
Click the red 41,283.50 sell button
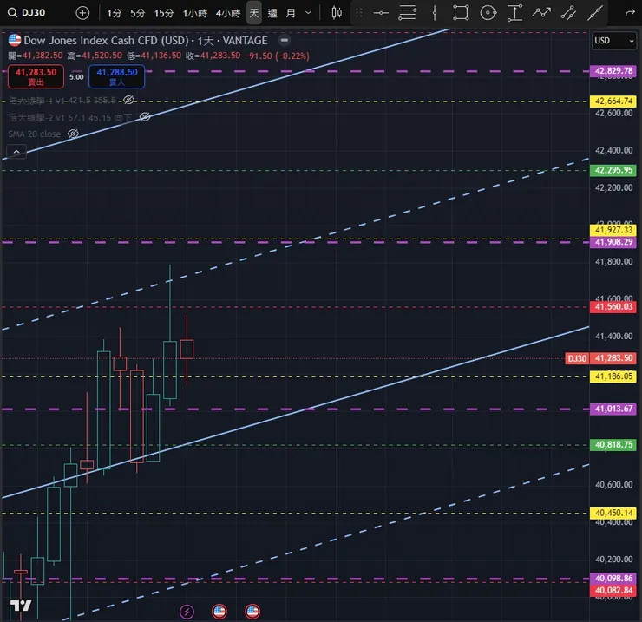pos(36,76)
